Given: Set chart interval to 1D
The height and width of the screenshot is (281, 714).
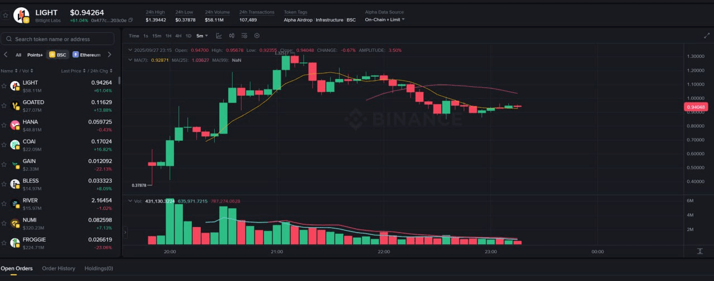Looking at the screenshot, I should pyautogui.click(x=188, y=36).
